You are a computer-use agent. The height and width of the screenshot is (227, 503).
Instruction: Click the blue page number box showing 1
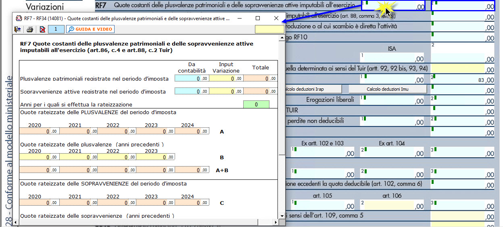tap(56, 29)
